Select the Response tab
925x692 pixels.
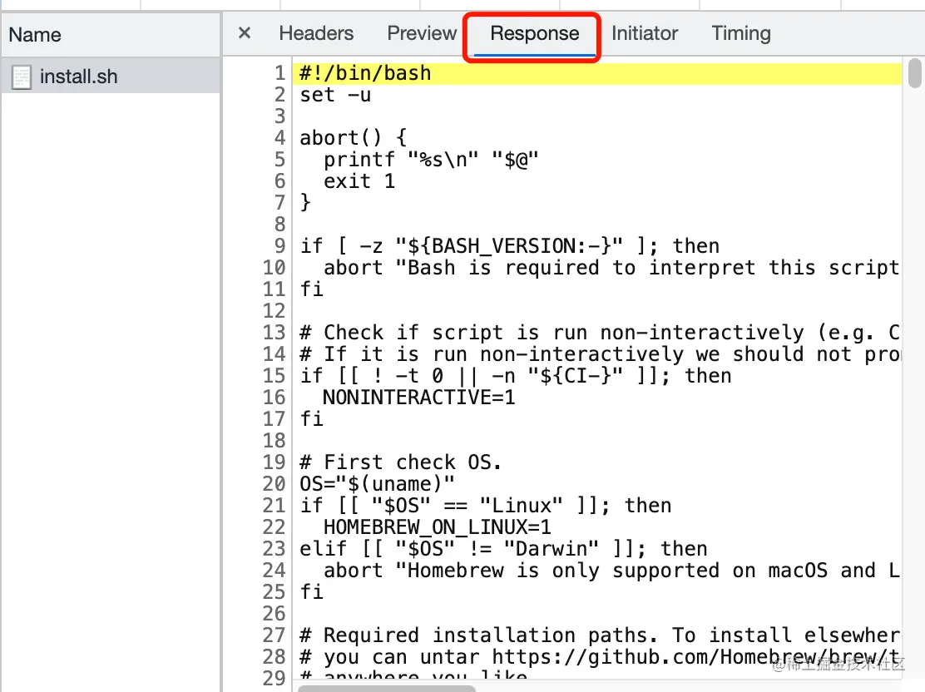(x=535, y=33)
